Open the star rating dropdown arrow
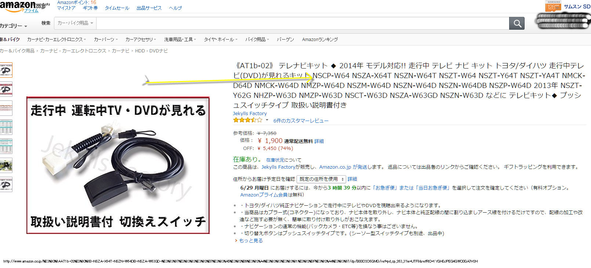Viewport: 591px width, 268px height. 267,120
